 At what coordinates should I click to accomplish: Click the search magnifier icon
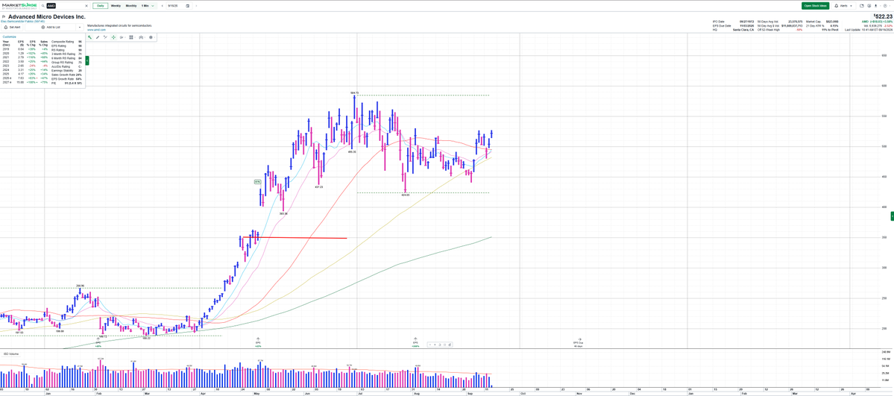click(43, 6)
